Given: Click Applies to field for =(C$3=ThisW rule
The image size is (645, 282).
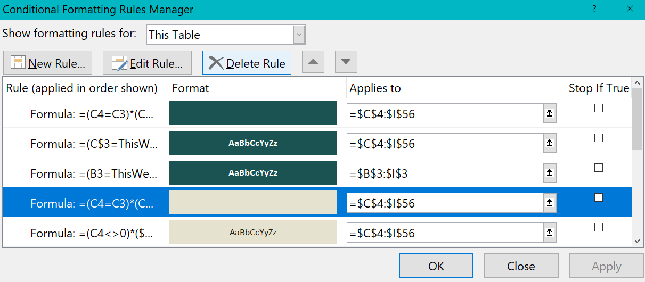Looking at the screenshot, I should [x=445, y=143].
